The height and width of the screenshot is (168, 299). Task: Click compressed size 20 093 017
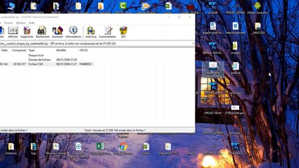tap(20, 64)
